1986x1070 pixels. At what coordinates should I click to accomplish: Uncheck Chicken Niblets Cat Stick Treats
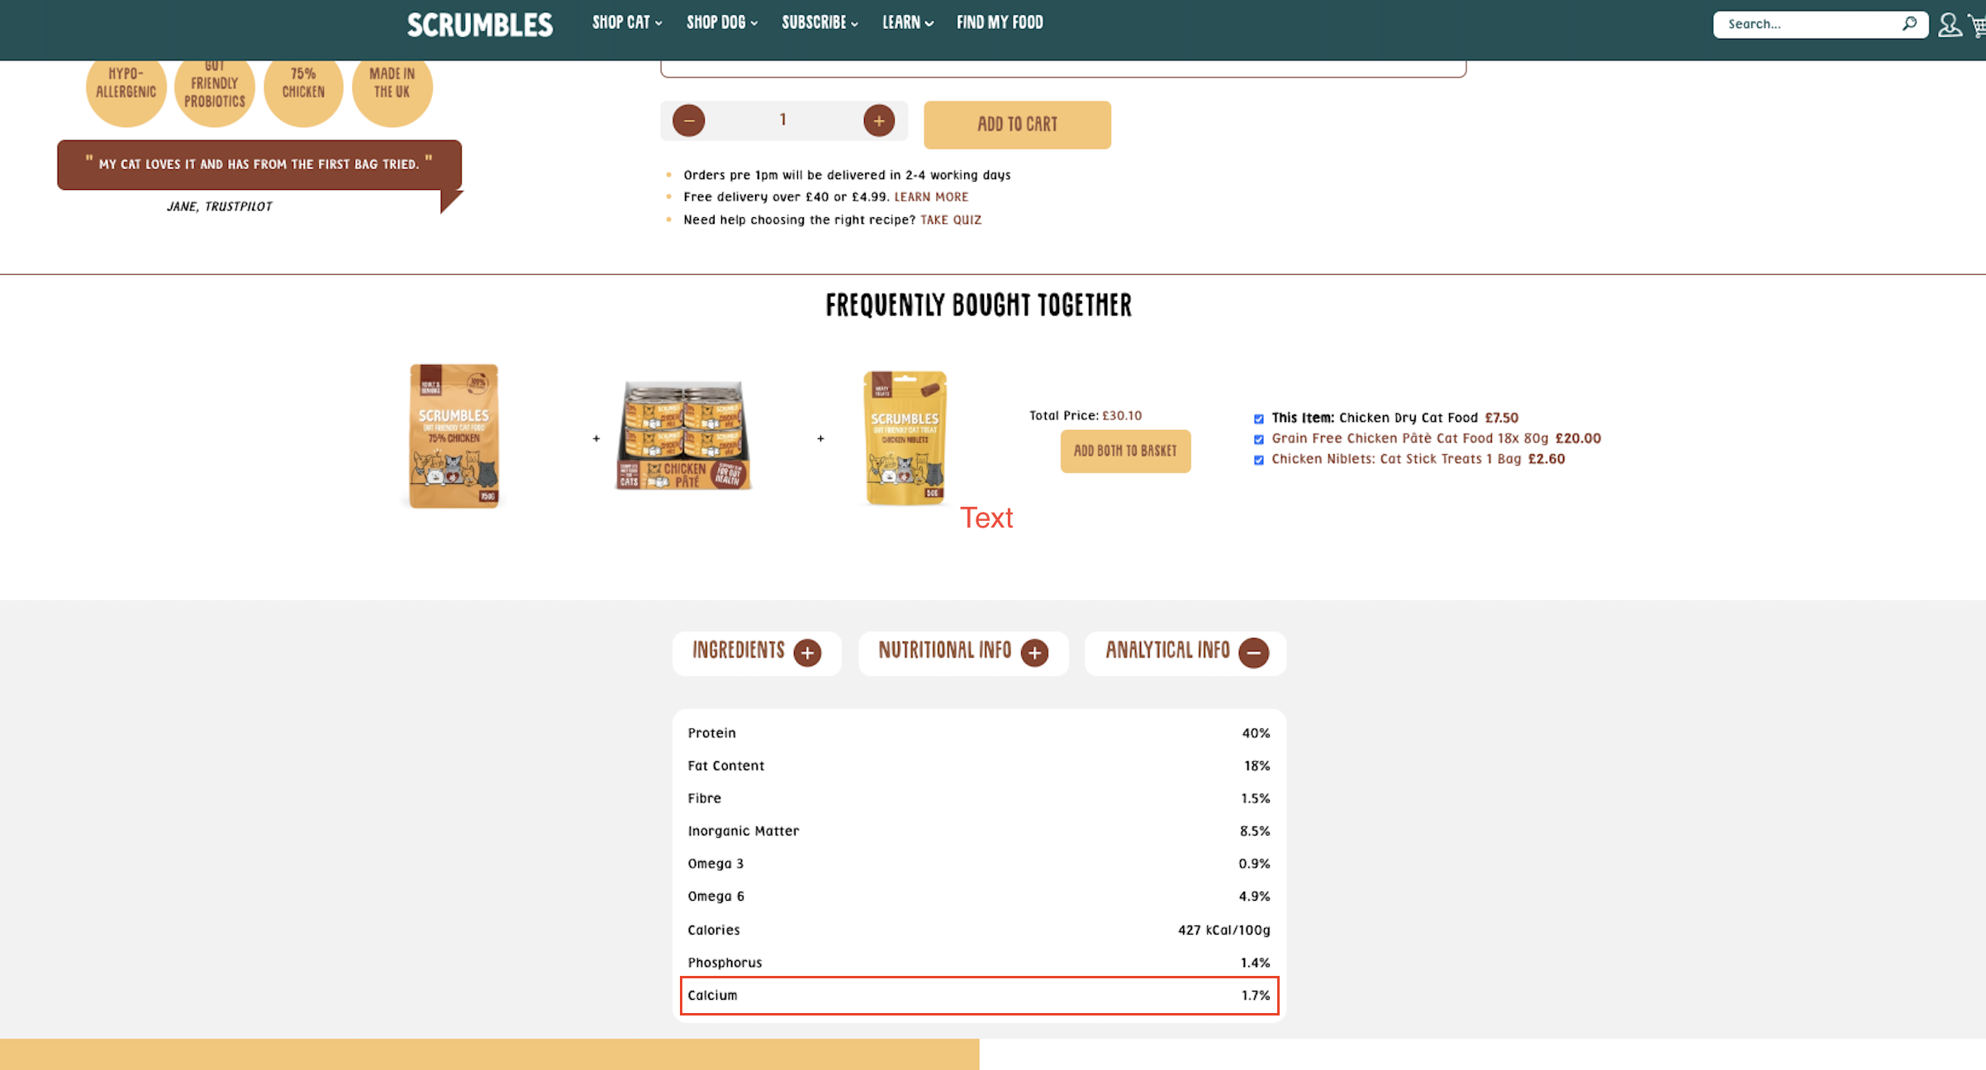tap(1259, 460)
